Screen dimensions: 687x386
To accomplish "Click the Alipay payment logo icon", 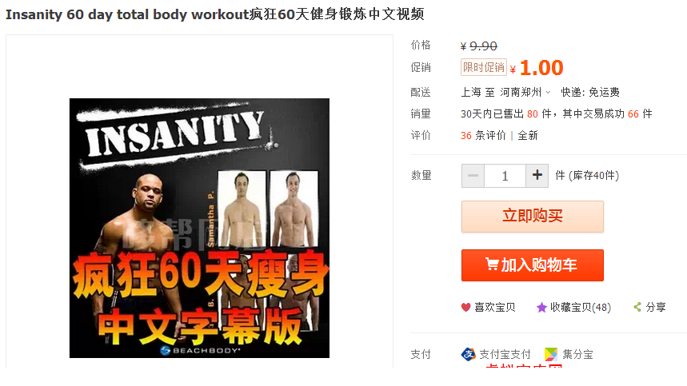I will coord(469,354).
